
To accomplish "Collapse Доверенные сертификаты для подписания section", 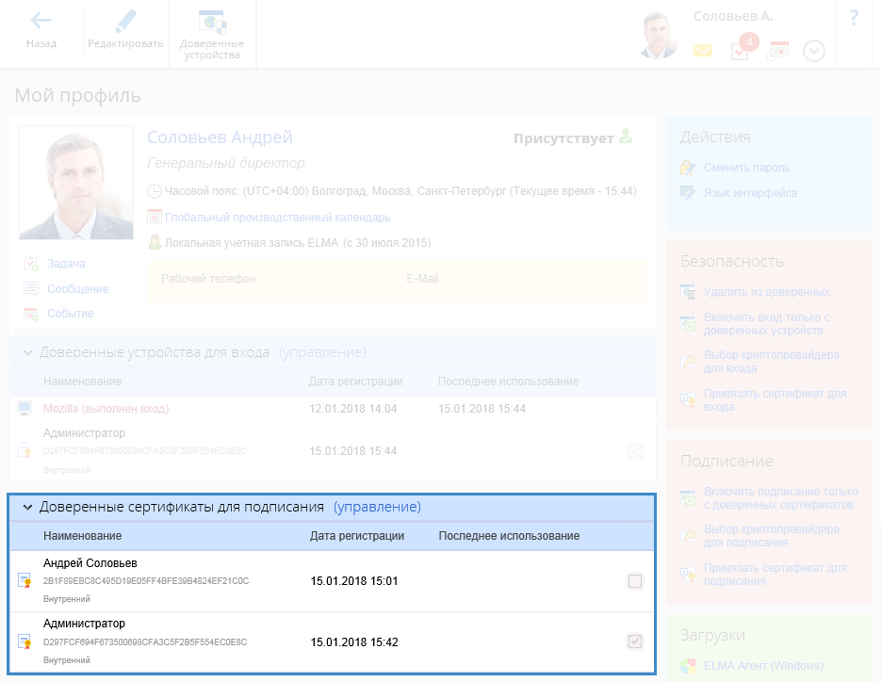I will (27, 507).
